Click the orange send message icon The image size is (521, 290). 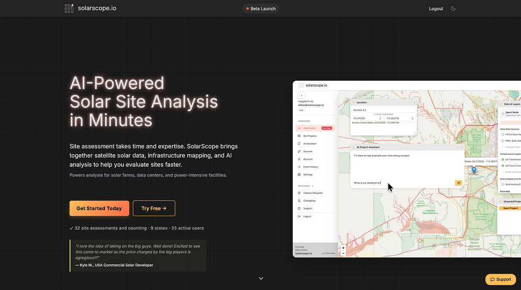coord(459,183)
